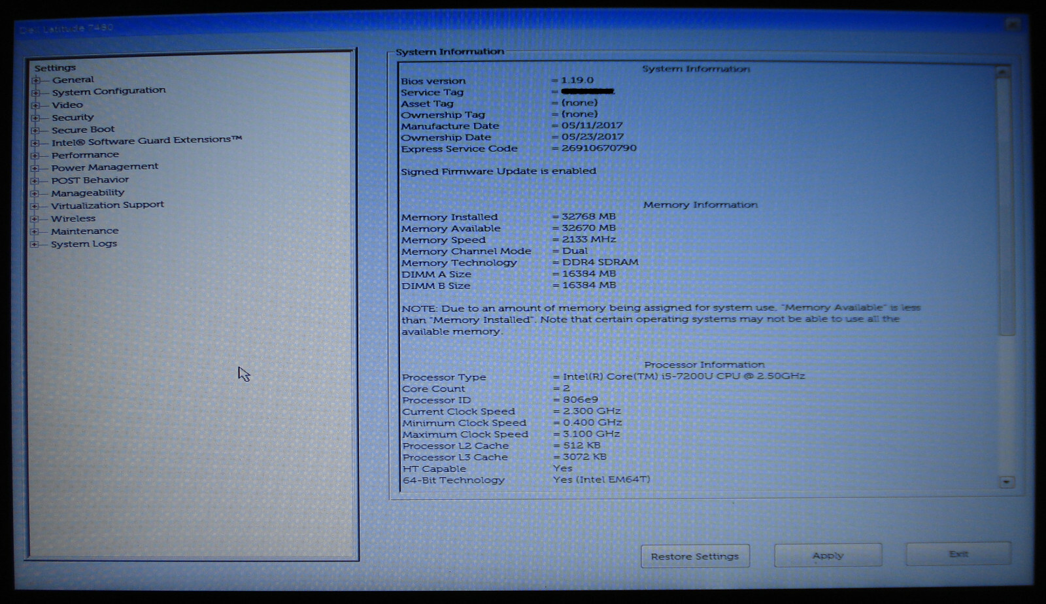Screen dimensions: 1046x604
Task: Click the Asset Tag label
Action: [x=427, y=103]
